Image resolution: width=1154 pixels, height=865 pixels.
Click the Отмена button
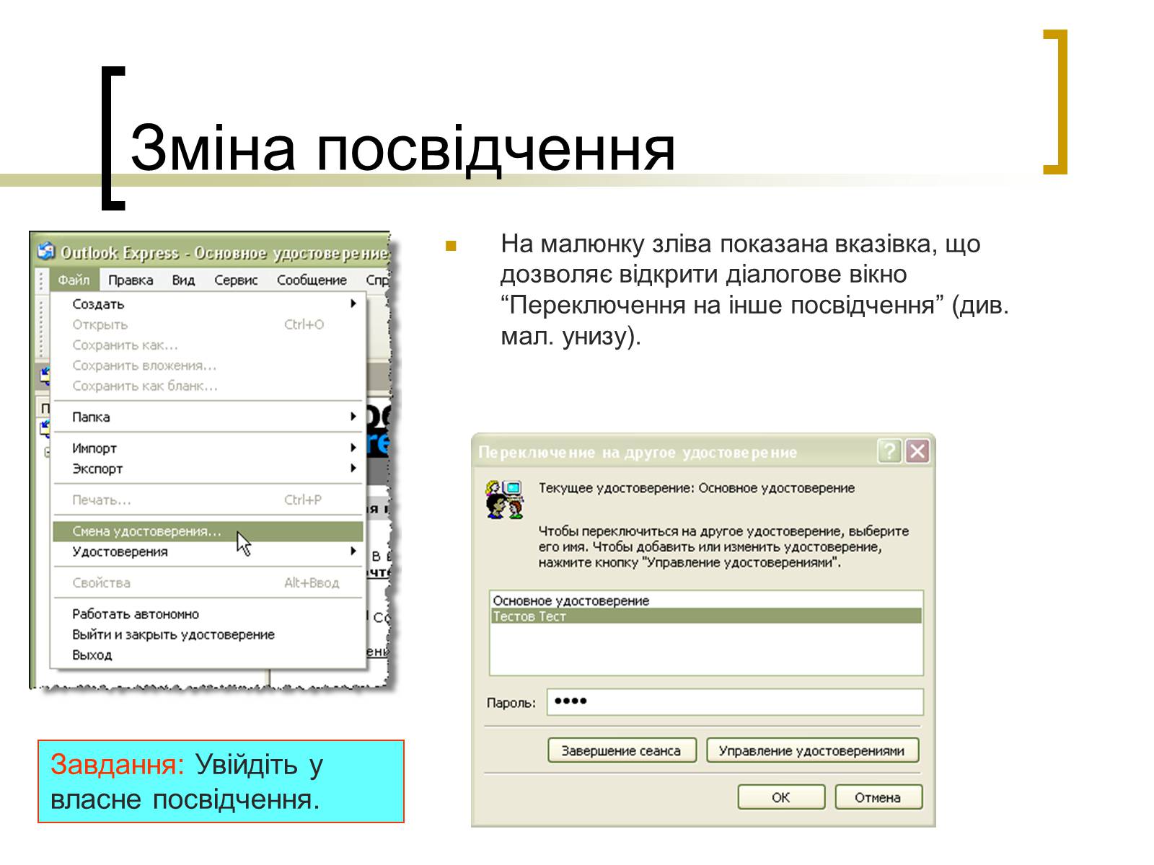tap(878, 797)
